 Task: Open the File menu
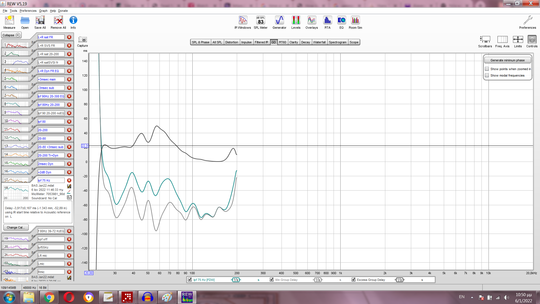coord(5,11)
